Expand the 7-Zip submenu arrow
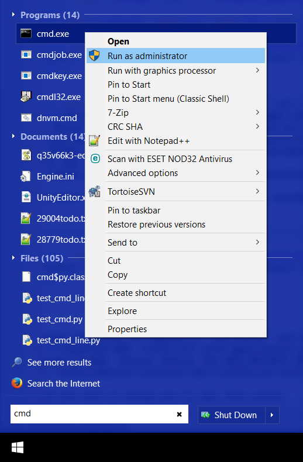 [x=257, y=112]
